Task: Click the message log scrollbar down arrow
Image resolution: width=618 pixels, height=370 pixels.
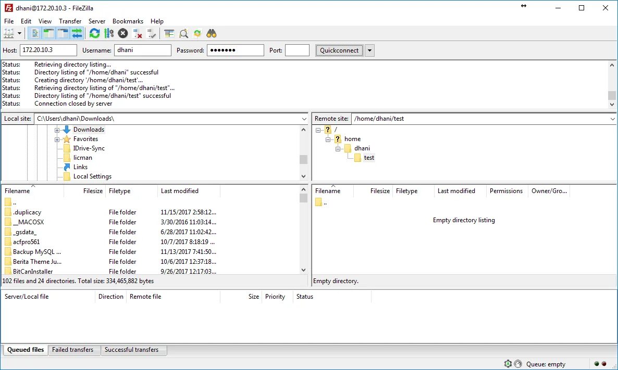Action: [612, 105]
